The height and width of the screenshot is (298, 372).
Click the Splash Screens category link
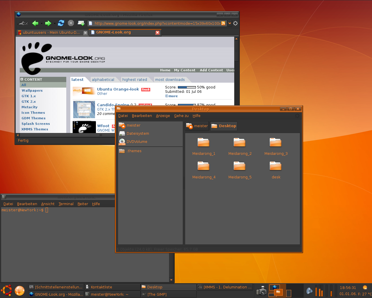click(36, 124)
